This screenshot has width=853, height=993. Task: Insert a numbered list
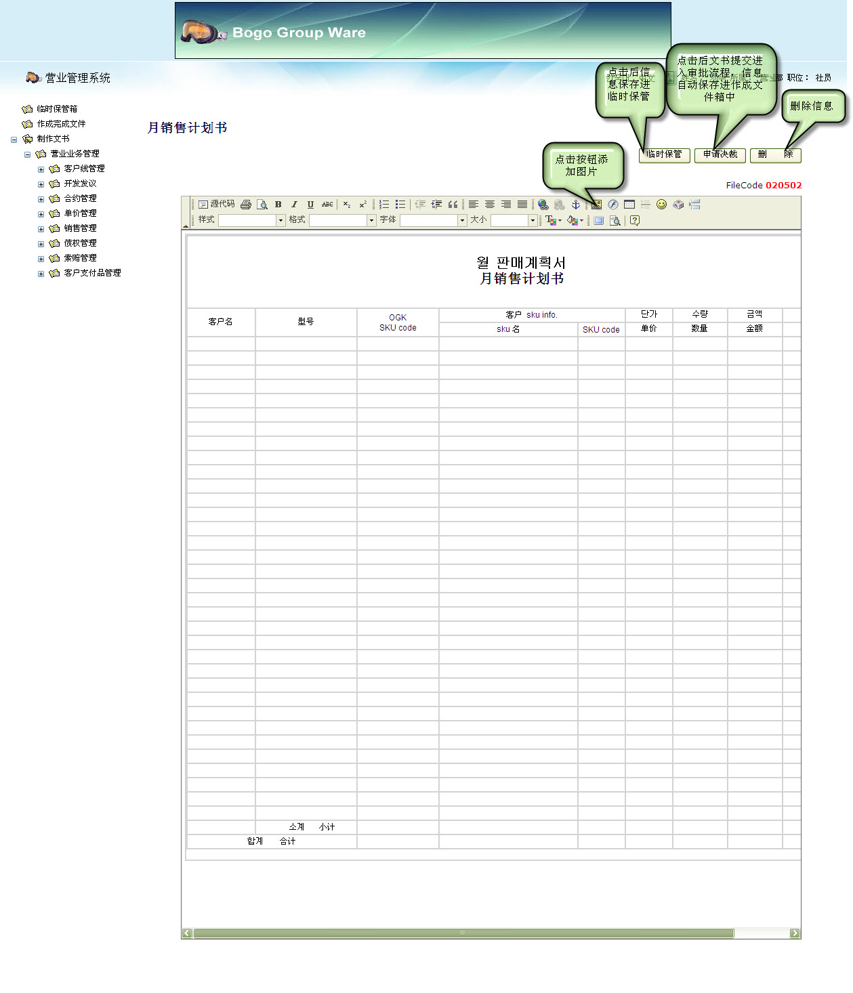tap(384, 205)
